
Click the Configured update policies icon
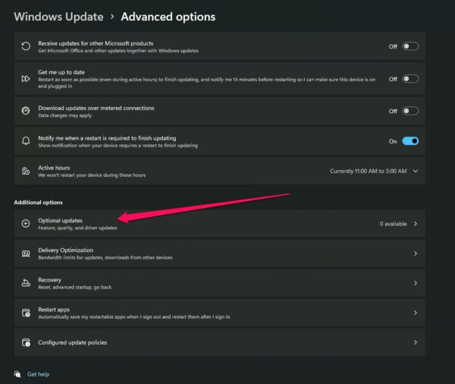point(25,342)
